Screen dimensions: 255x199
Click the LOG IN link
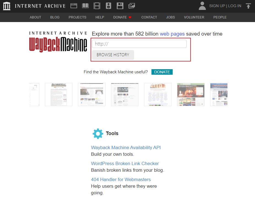pos(235,6)
